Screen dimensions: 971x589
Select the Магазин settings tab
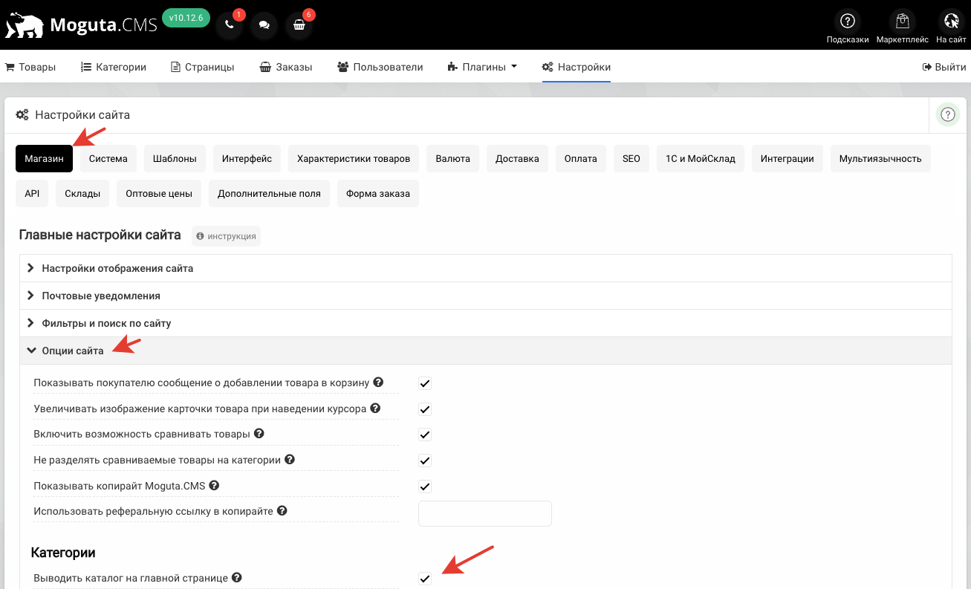[x=45, y=159]
